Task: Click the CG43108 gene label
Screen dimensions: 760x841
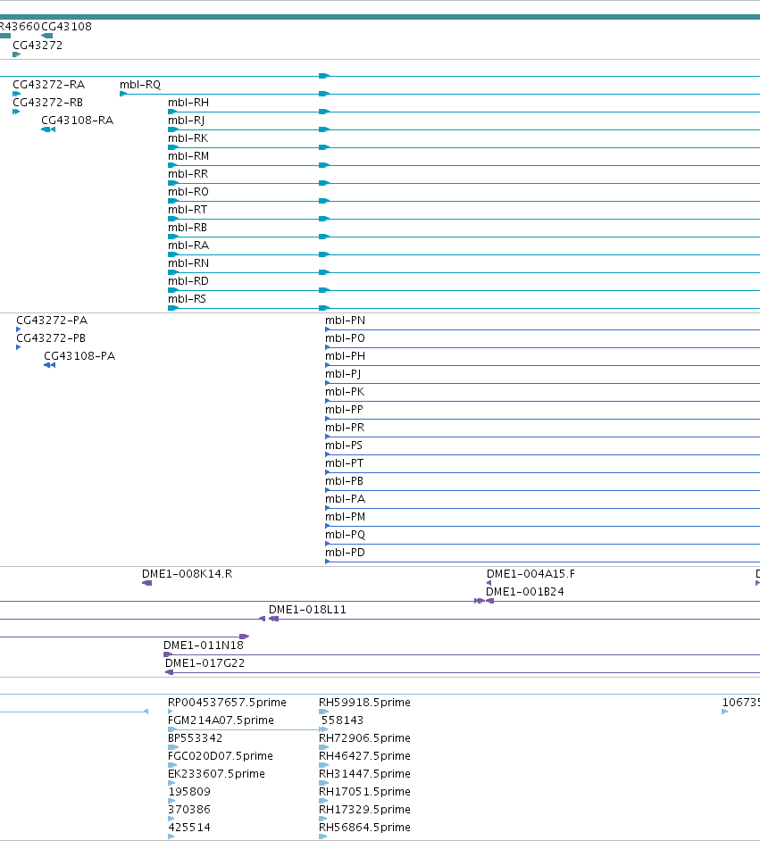Action: click(x=66, y=26)
